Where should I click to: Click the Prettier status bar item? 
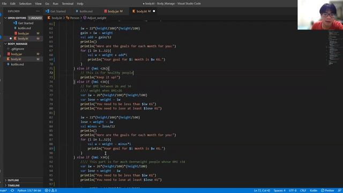coord(327,191)
